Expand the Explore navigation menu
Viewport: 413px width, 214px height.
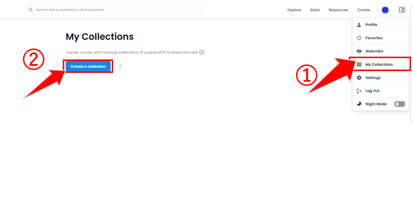point(294,10)
